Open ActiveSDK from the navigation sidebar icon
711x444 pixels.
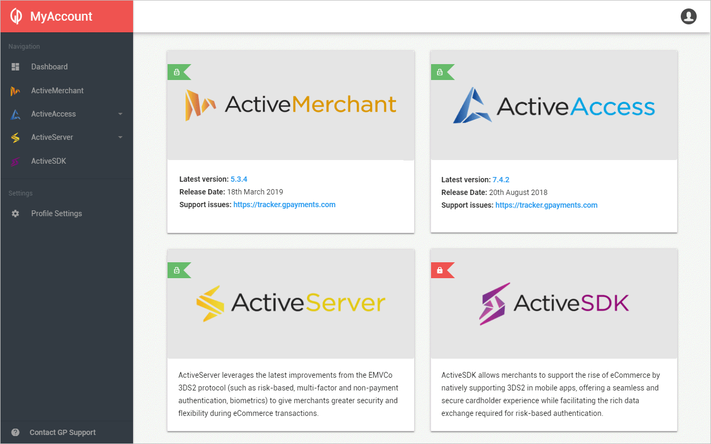[x=15, y=161]
